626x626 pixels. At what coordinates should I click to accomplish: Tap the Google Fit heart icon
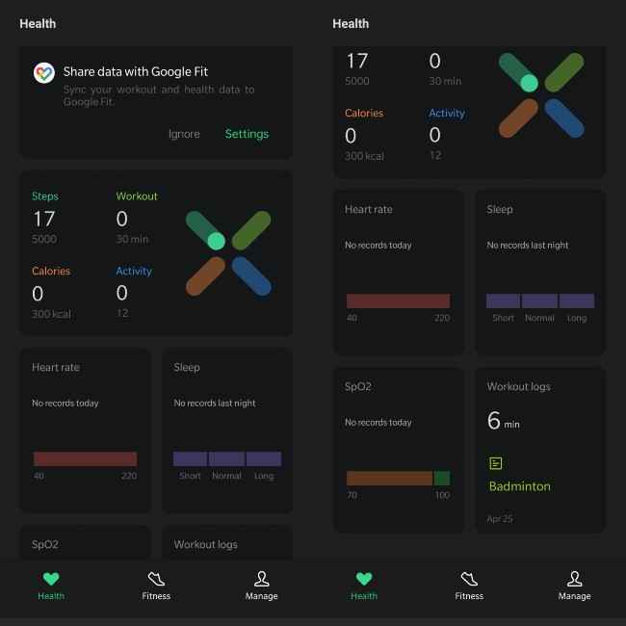(44, 73)
